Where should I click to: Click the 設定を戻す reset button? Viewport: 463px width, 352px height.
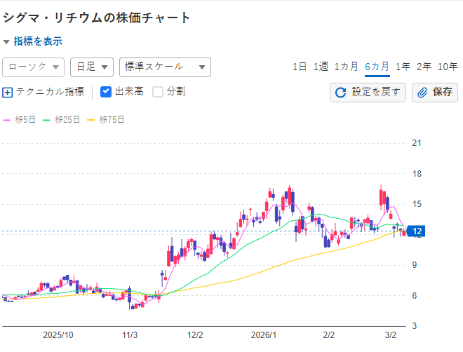(368, 93)
